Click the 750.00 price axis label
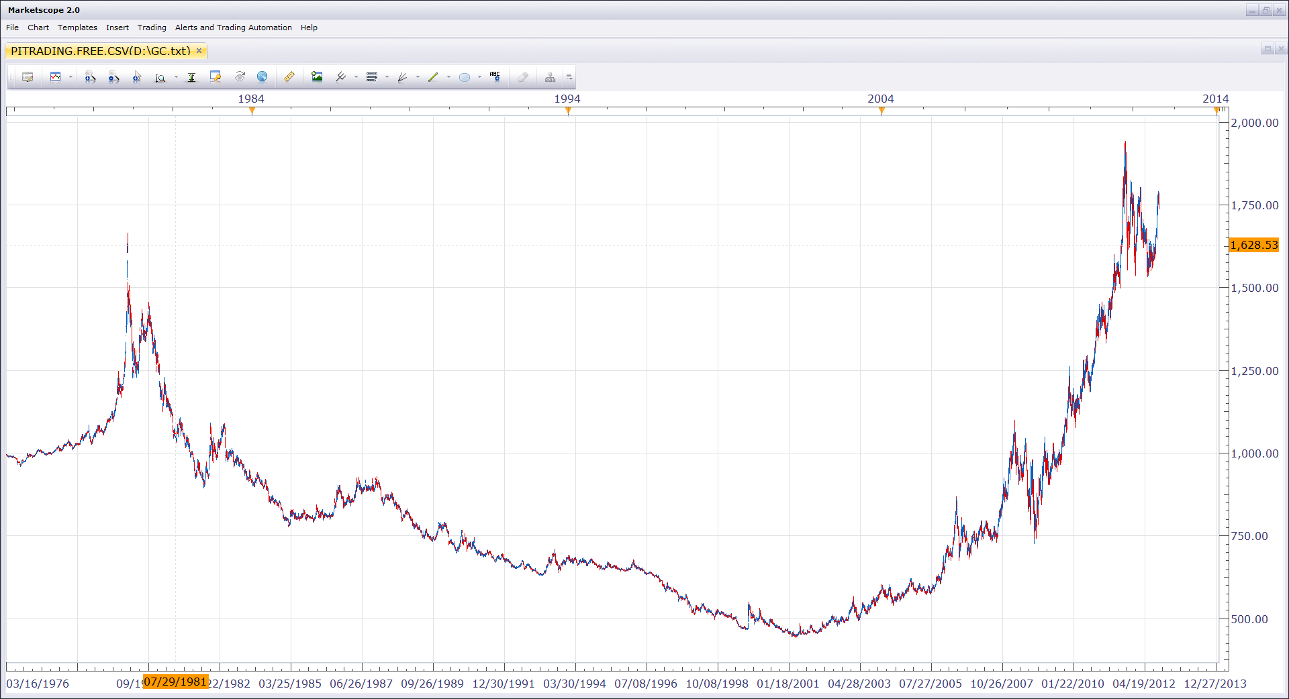 point(1249,536)
